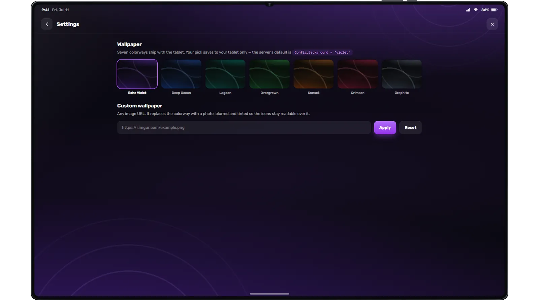Viewport: 539px width, 300px height.
Task: Click the Fri, Jul 11 date text
Action: 60,10
